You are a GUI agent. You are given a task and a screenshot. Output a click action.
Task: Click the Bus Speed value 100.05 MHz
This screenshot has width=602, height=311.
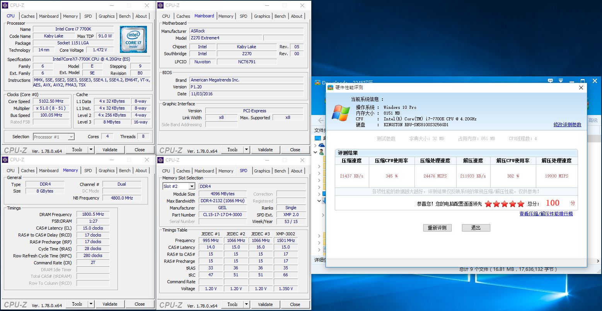51,115
